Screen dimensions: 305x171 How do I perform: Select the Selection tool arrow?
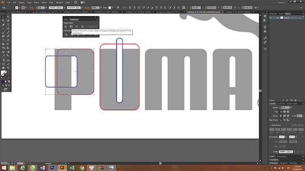coord(3,17)
